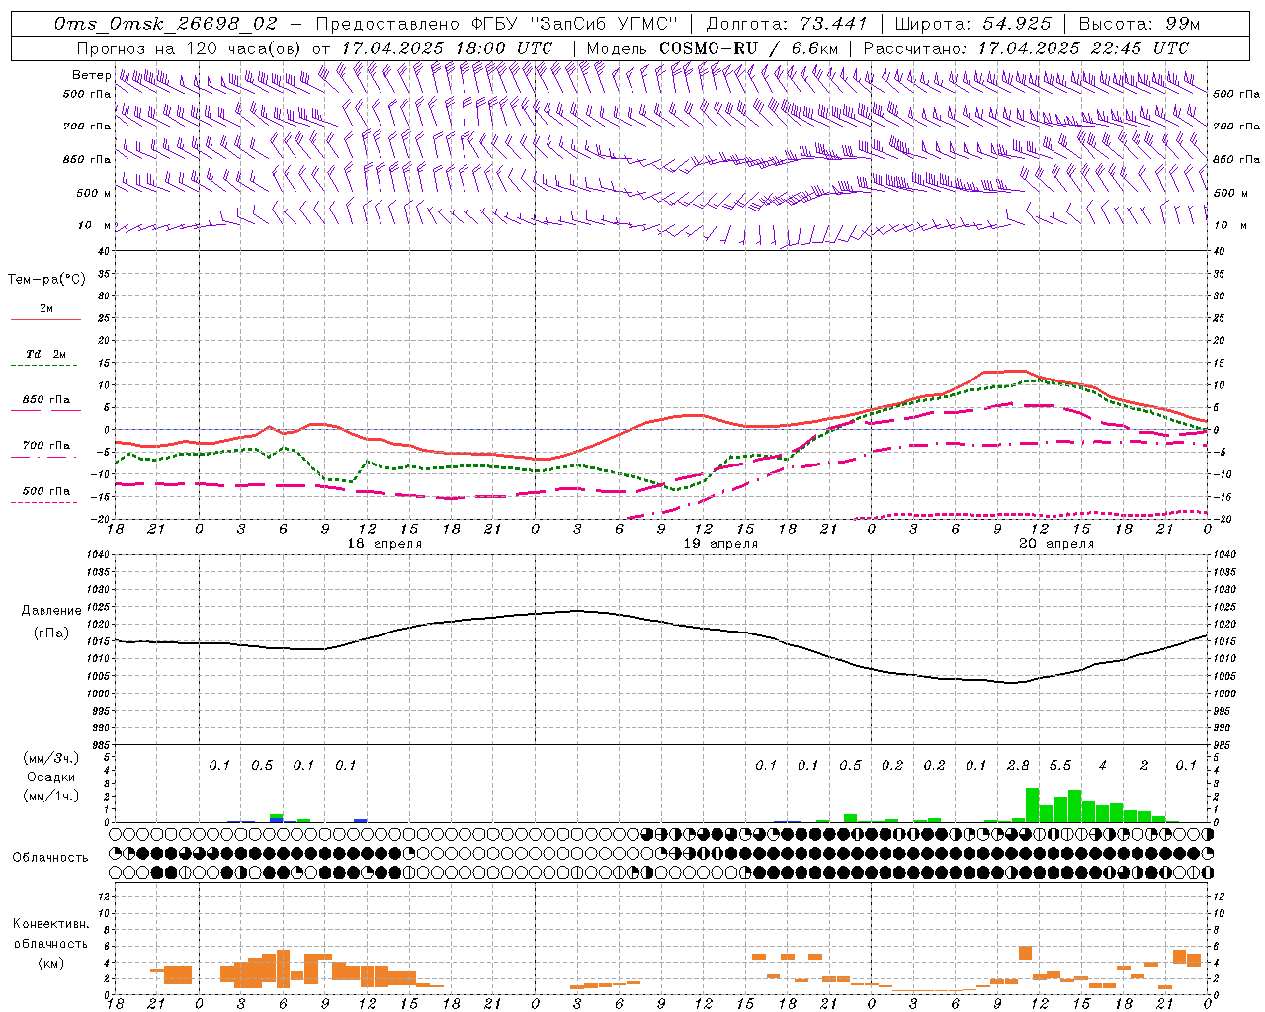1265x1012 pixels.
Task: Click the "Облачность" cloud cover label
Action: (50, 857)
